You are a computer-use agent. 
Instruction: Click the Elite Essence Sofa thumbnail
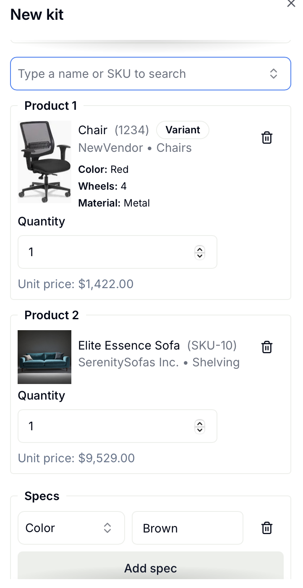tap(44, 357)
